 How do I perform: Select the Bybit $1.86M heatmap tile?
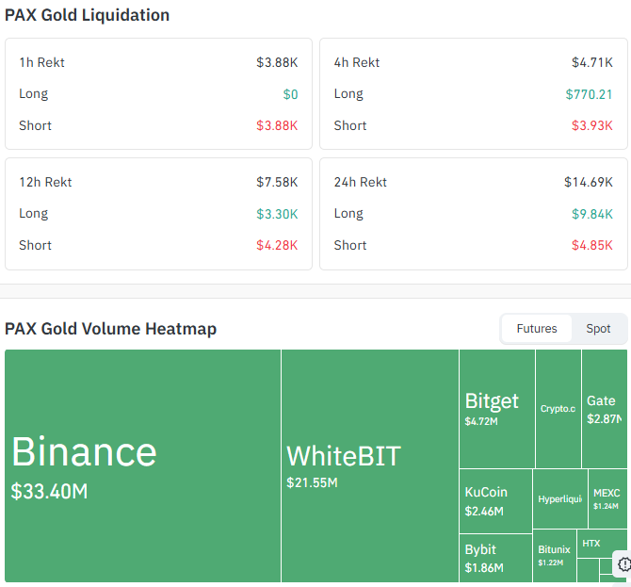(495, 559)
